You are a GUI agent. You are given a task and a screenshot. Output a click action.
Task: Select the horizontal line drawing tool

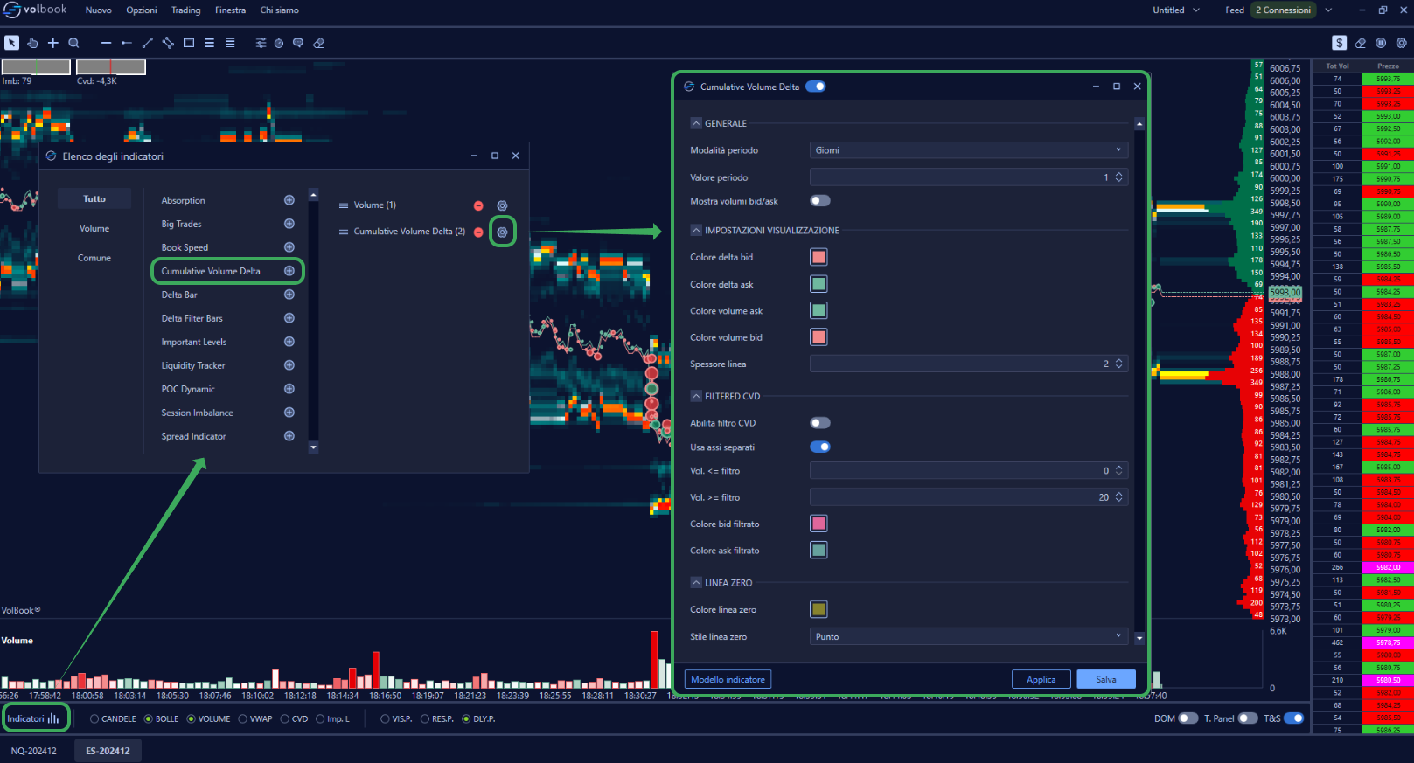point(106,43)
